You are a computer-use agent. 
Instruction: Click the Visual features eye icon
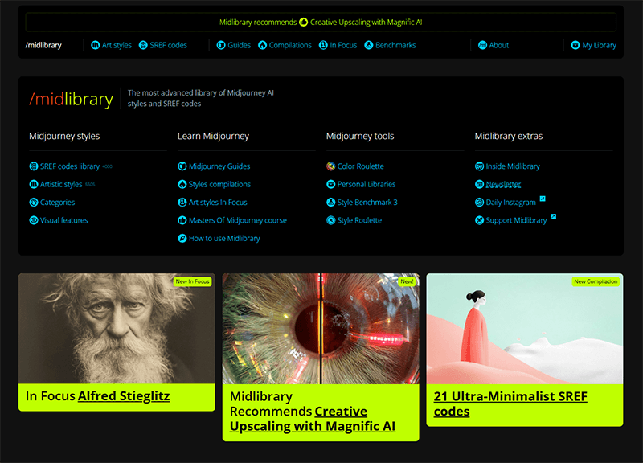coord(34,220)
